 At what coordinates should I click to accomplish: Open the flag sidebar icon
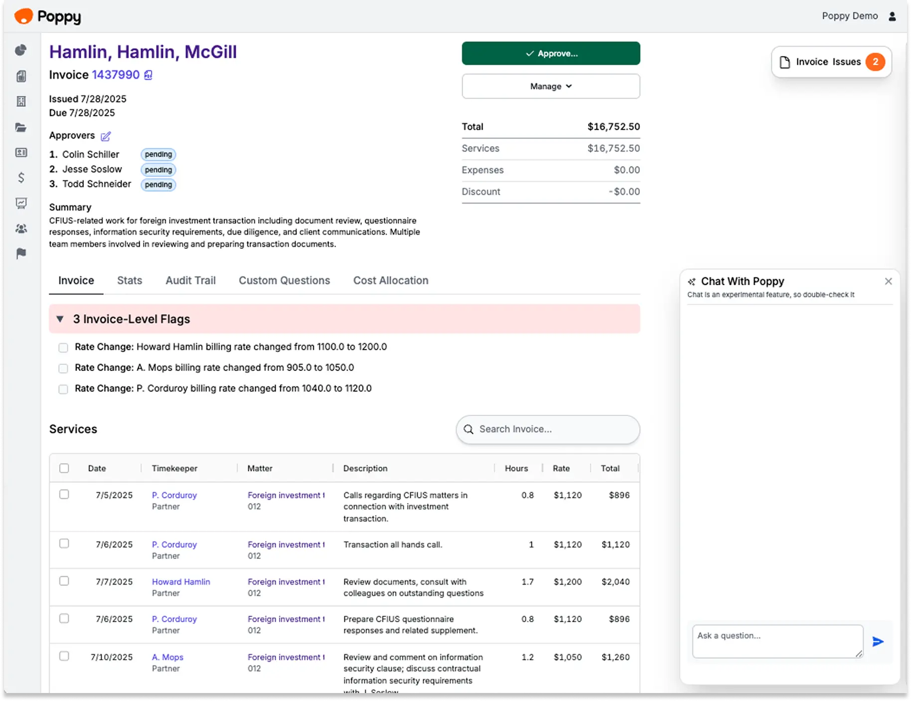click(21, 254)
